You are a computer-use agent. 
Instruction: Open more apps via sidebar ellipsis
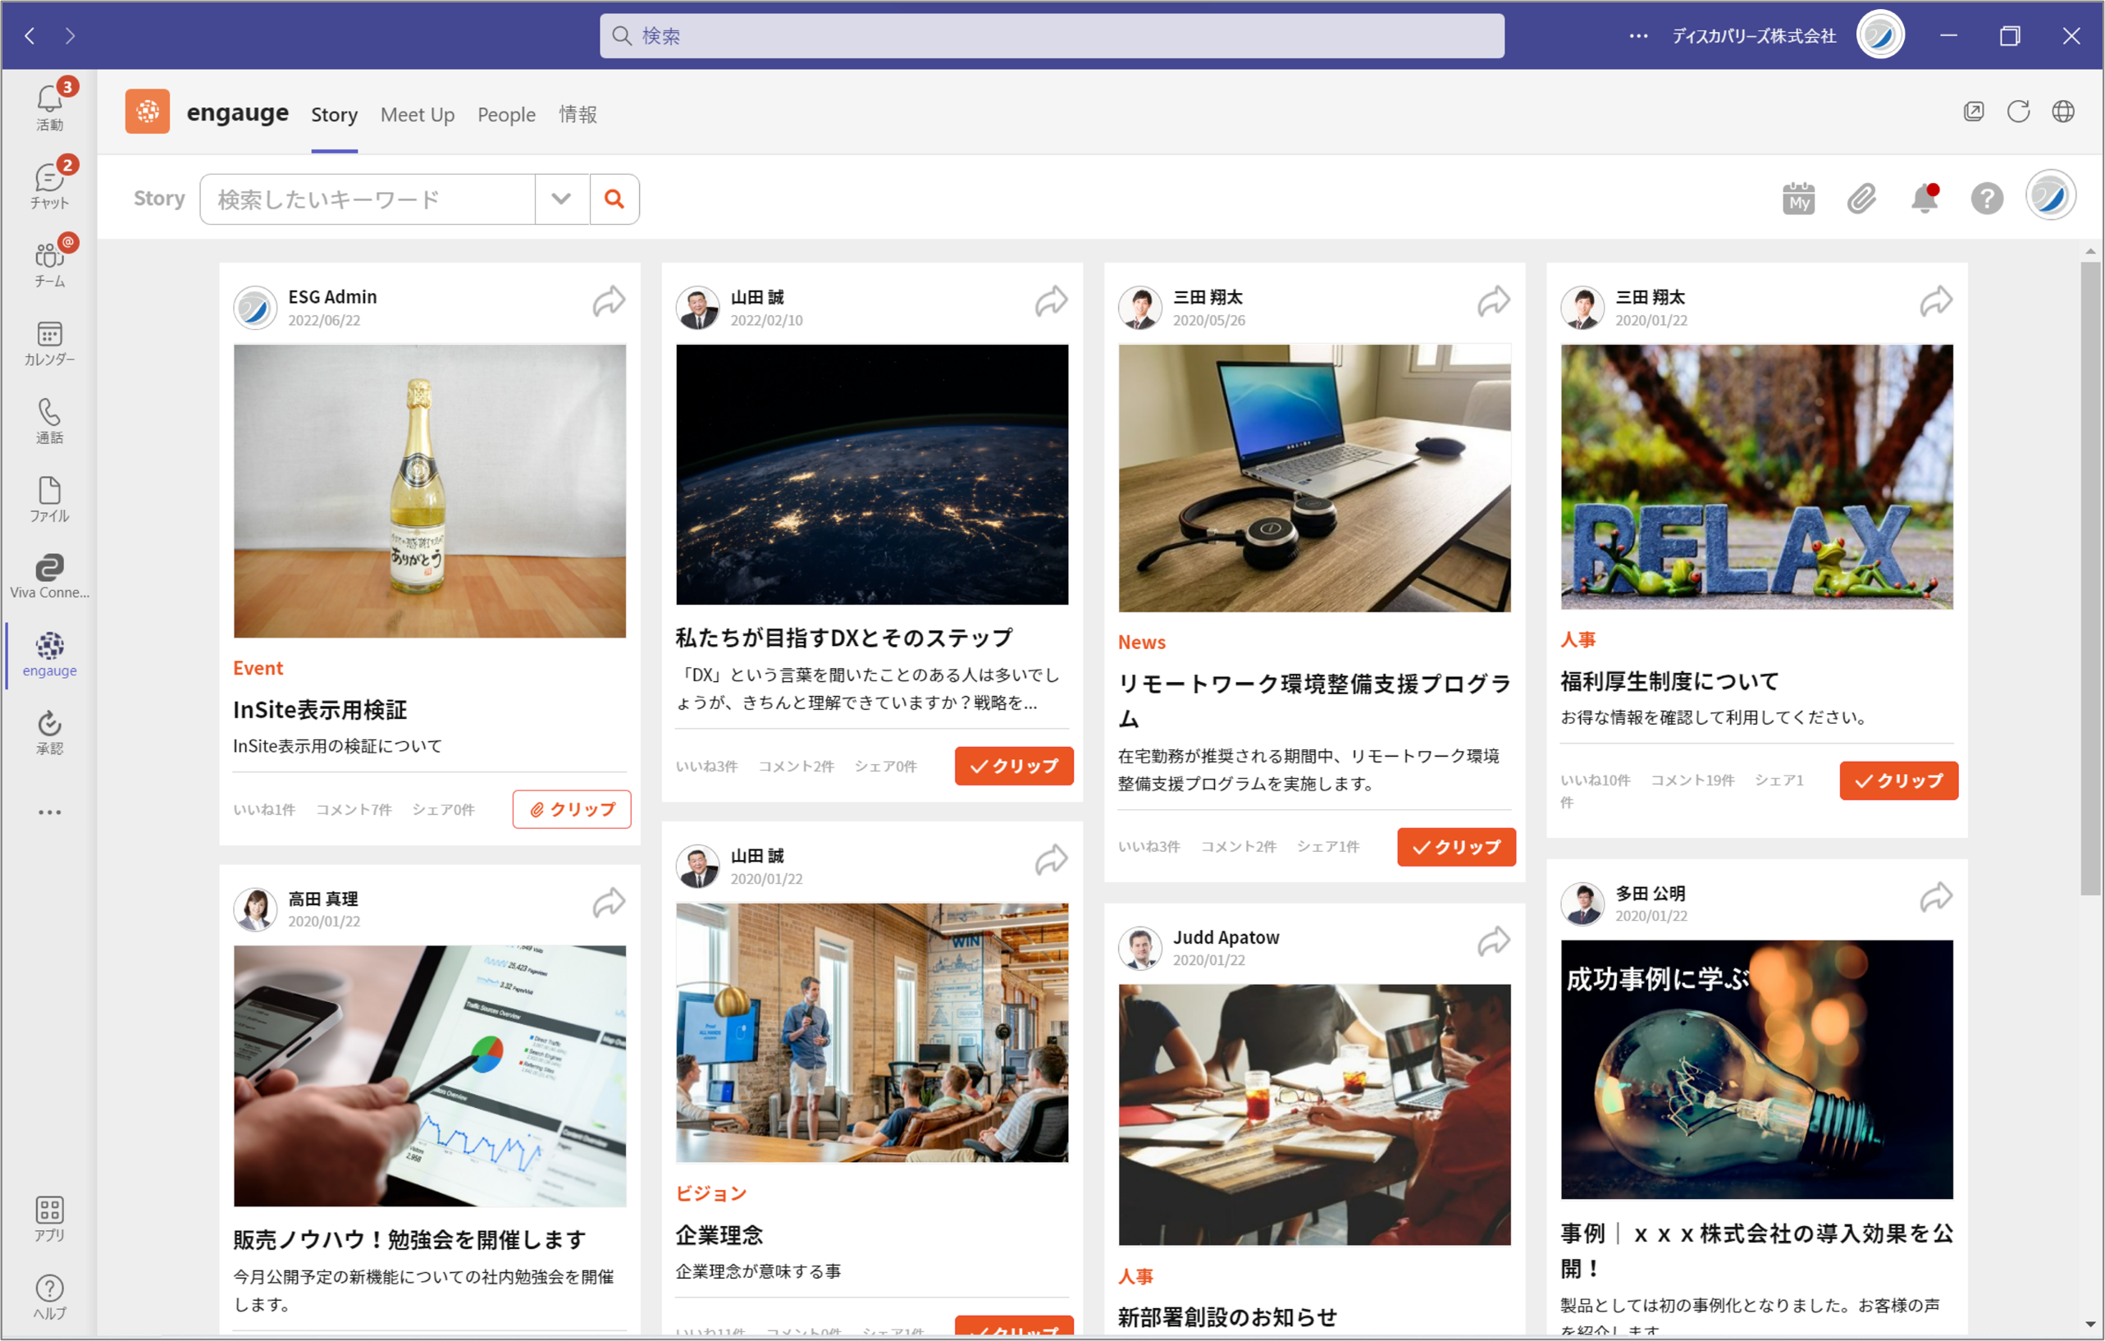click(49, 811)
